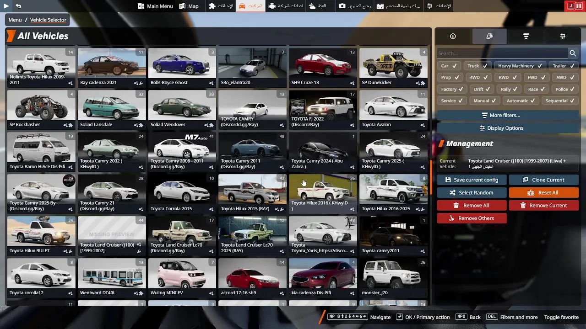Click the play/resume arrow icon in top bar
Viewport: 586px width, 329px height.
[x=6, y=6]
